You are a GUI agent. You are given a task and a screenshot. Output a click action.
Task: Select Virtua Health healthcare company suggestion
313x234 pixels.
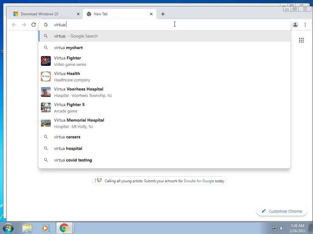[x=164, y=76]
